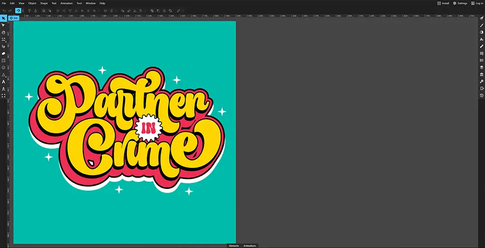
Task: Switch to the Animations tab
Action: pyautogui.click(x=249, y=246)
